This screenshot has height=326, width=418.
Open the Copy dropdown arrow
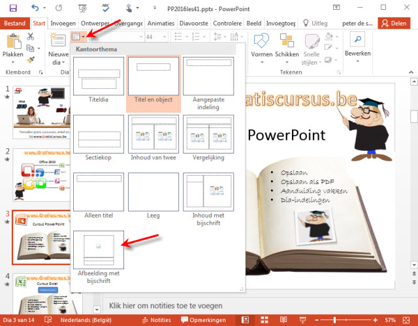[x=39, y=48]
